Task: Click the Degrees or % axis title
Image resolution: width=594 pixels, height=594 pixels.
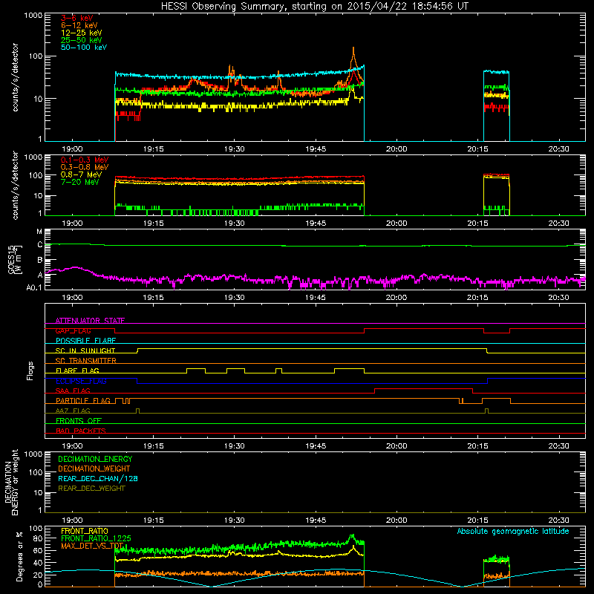Action: (19, 556)
